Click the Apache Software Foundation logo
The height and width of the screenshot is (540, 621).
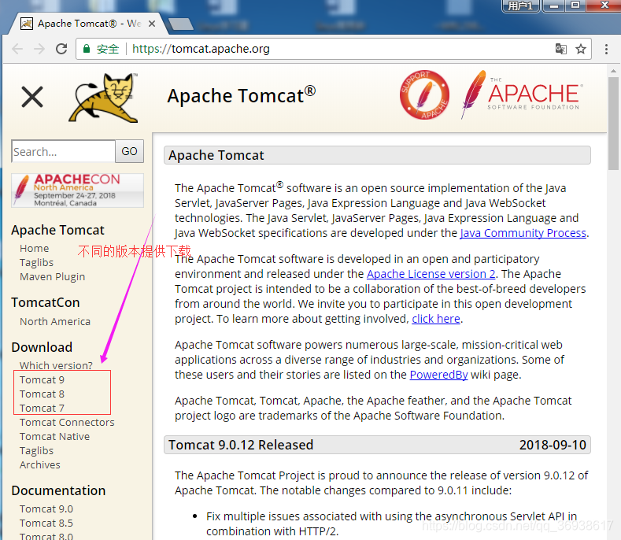tap(522, 94)
